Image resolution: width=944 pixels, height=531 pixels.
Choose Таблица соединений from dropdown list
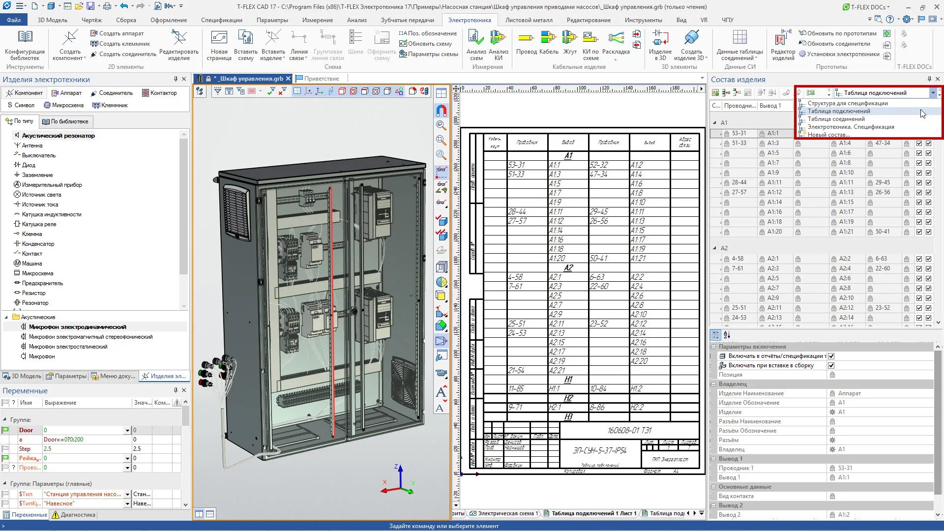(836, 119)
